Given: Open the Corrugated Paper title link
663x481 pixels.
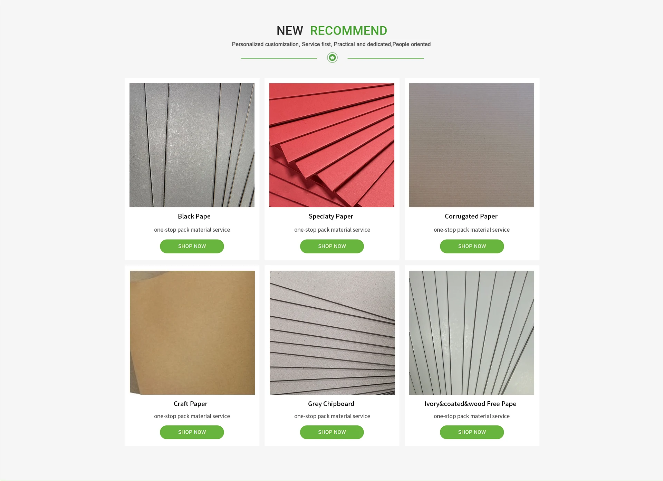Looking at the screenshot, I should pos(471,216).
